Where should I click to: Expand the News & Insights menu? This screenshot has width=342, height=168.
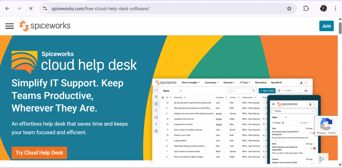coord(191,83)
